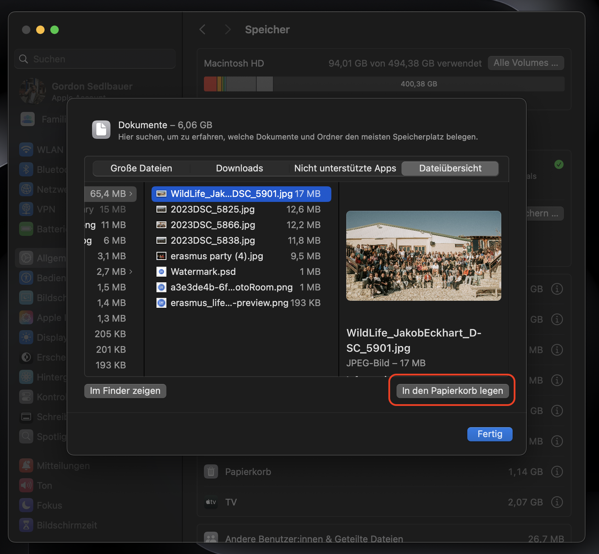599x554 pixels.
Task: Select the WLAN sidebar icon
Action: [26, 149]
